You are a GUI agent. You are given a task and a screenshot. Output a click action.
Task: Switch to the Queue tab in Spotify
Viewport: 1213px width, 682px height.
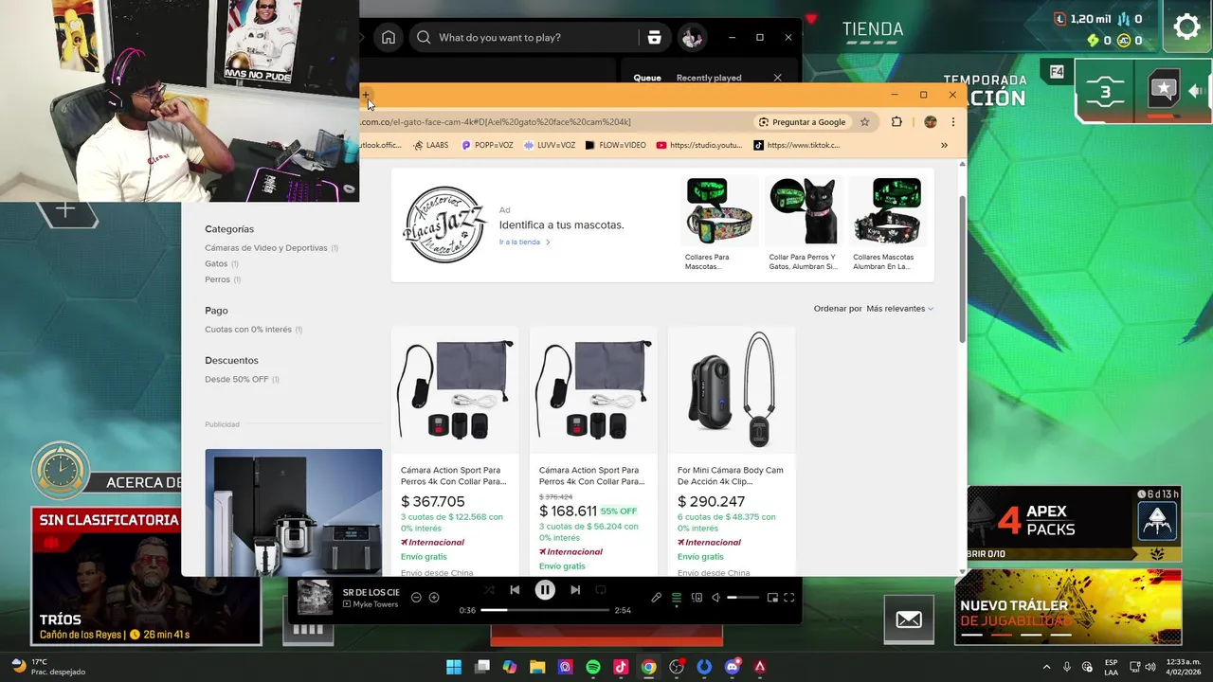coord(647,78)
